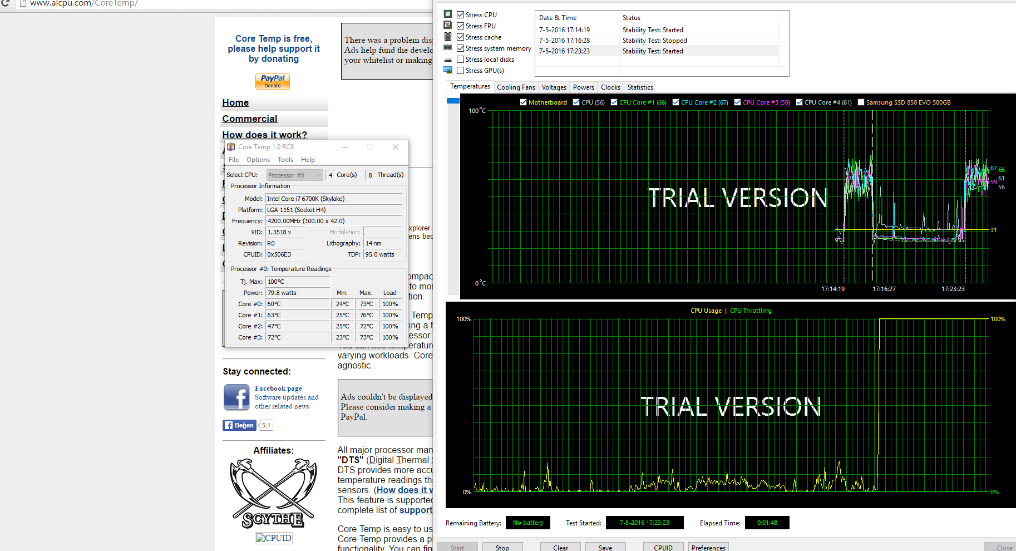Image resolution: width=1016 pixels, height=551 pixels.
Task: Open Core Temp Options menu
Action: (x=258, y=160)
